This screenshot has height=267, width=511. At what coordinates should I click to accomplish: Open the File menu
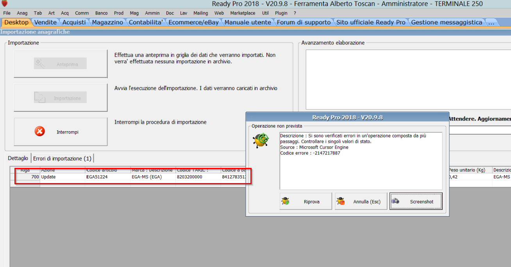point(7,13)
